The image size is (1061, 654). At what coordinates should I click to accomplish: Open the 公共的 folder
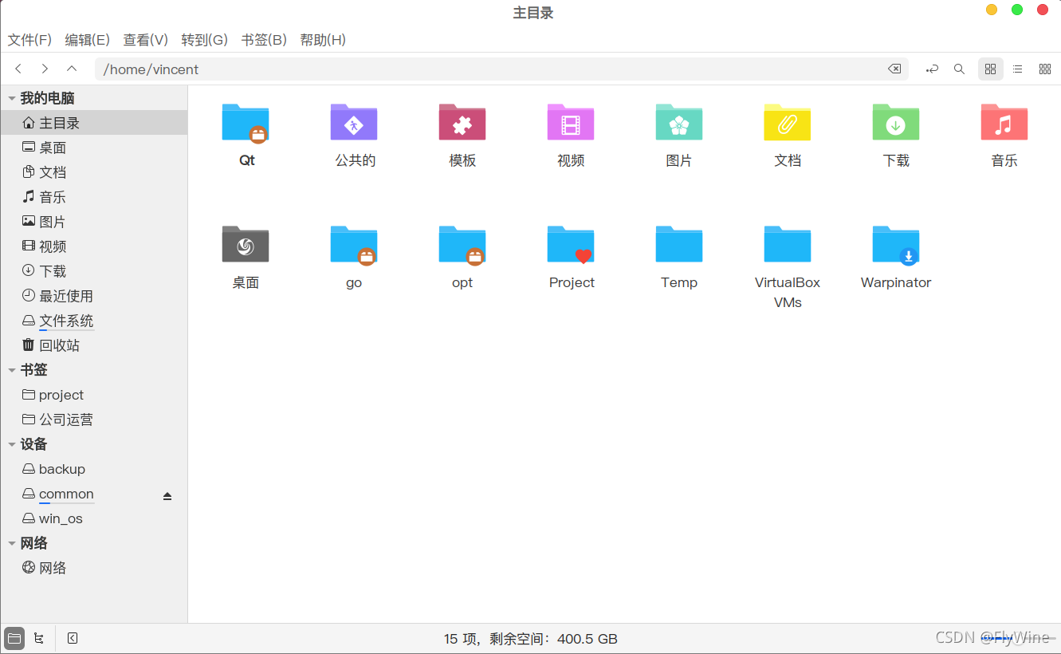click(354, 123)
